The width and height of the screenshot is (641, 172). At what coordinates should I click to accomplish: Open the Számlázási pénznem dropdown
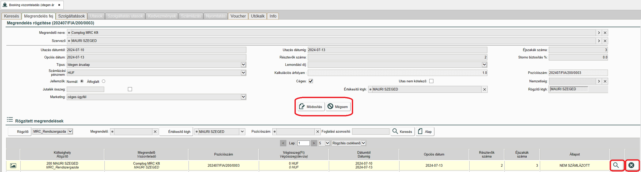coord(243,73)
